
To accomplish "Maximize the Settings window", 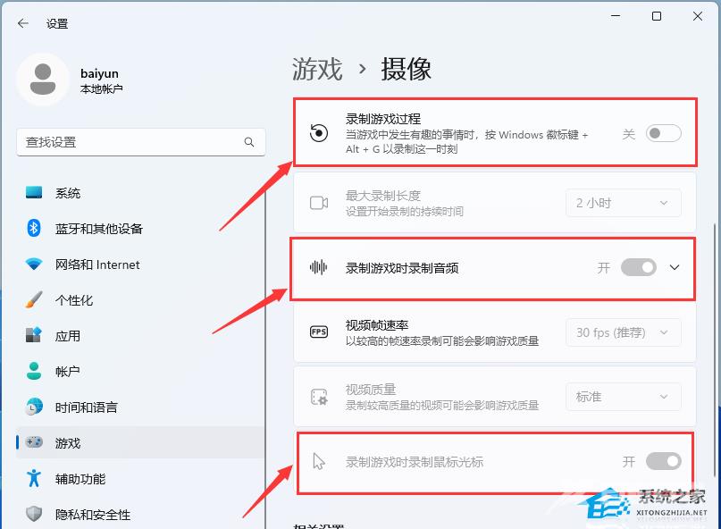I will pos(657,16).
